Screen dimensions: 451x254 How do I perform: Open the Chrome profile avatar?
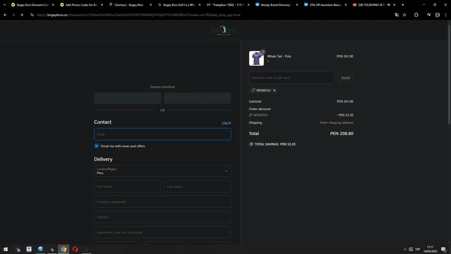click(437, 15)
